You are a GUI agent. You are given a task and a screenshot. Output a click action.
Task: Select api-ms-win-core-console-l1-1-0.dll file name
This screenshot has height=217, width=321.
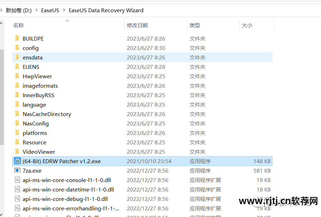(67, 180)
